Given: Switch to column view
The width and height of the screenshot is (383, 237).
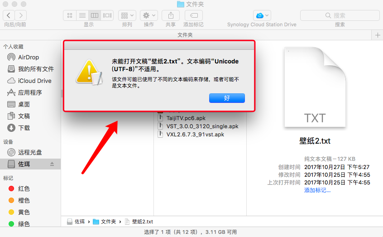Looking at the screenshot, I should pos(95,16).
